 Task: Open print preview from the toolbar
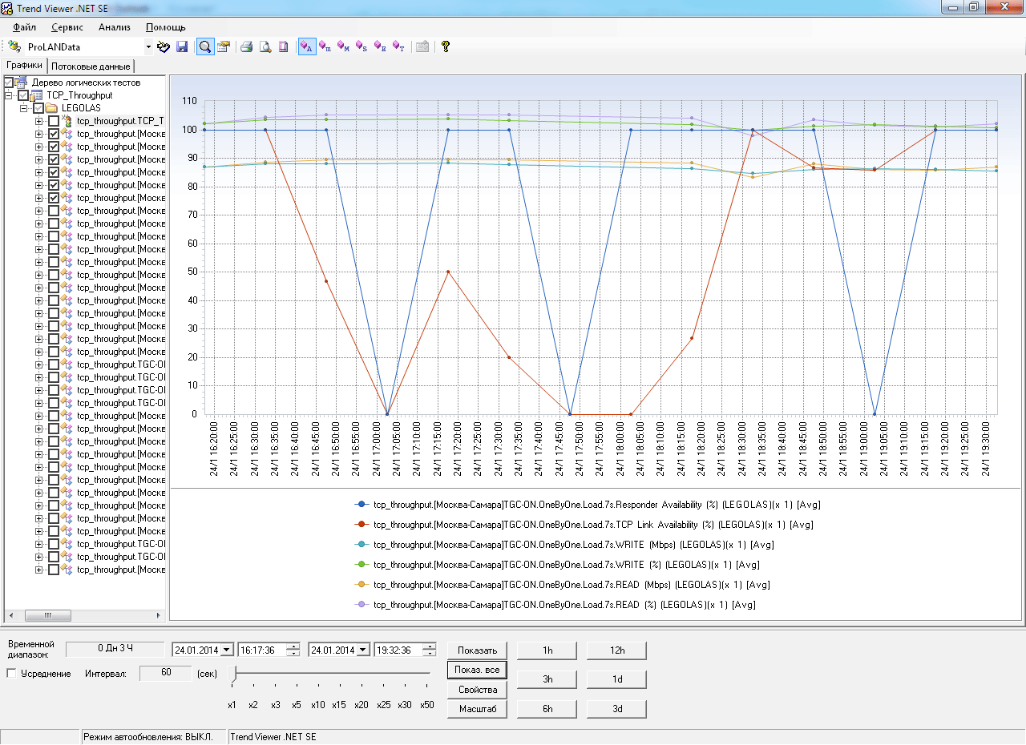265,47
